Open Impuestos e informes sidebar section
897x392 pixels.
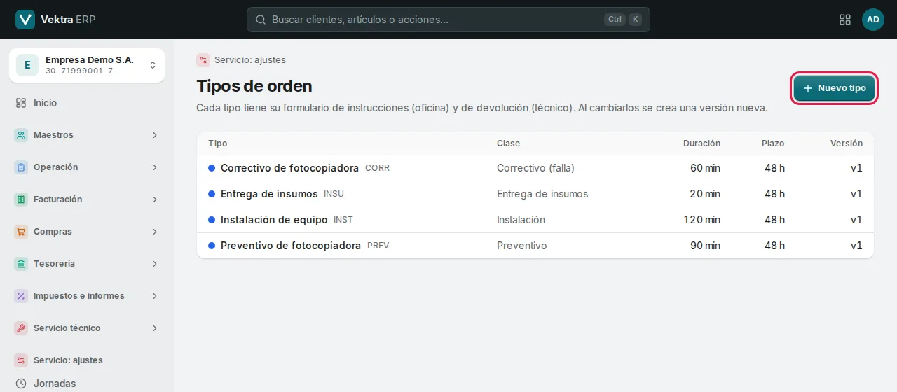pos(87,296)
